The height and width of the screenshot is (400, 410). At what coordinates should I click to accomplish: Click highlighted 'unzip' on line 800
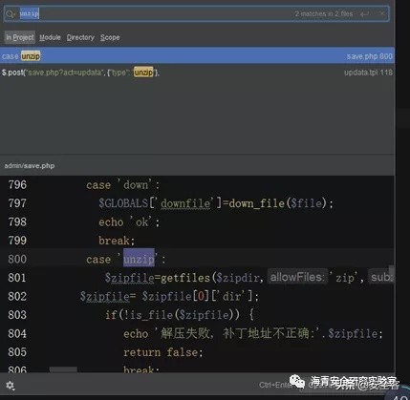tap(139, 260)
